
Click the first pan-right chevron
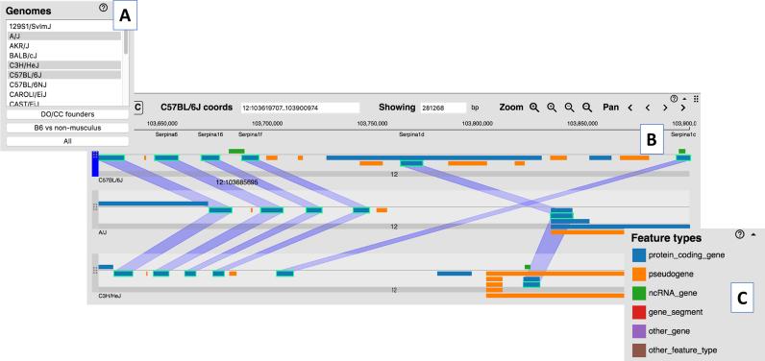coord(665,108)
